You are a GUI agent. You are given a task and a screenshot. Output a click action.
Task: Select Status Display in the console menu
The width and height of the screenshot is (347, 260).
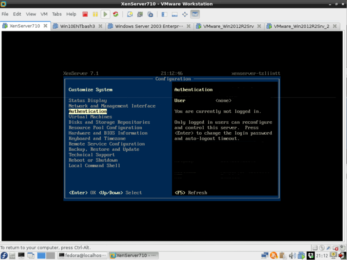pos(88,101)
